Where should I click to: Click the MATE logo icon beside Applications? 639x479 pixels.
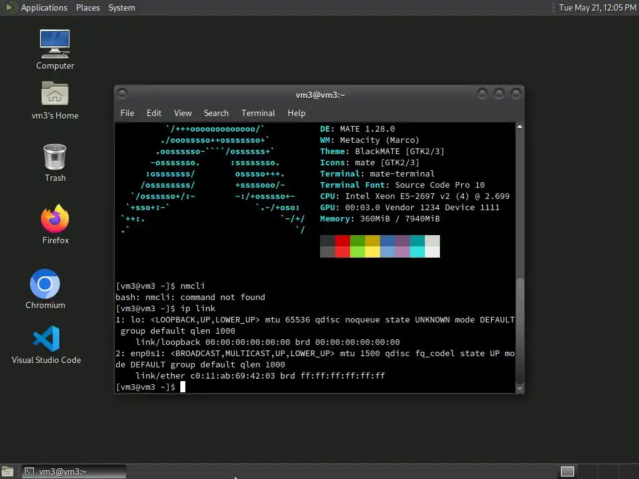pos(11,7)
